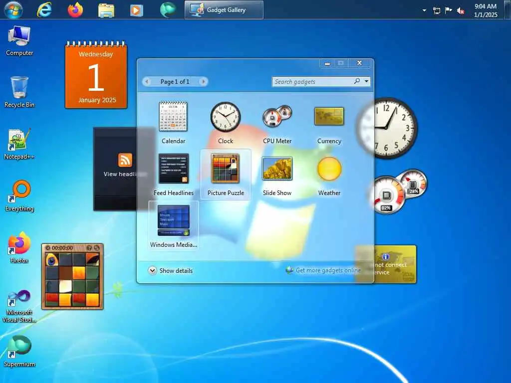Click the Picture Puzzle help question-mark icon

click(x=89, y=248)
